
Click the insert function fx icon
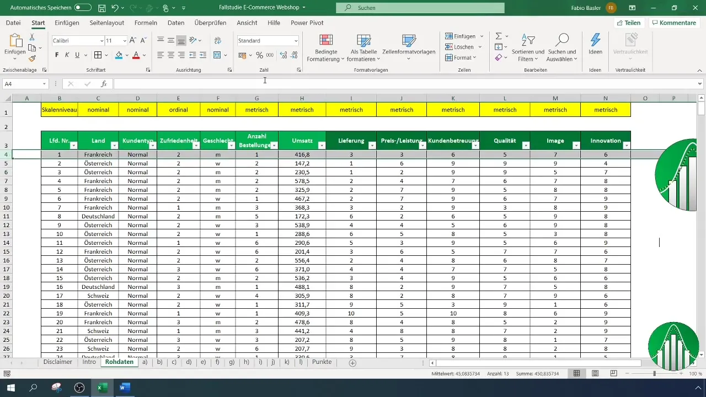pyautogui.click(x=104, y=84)
